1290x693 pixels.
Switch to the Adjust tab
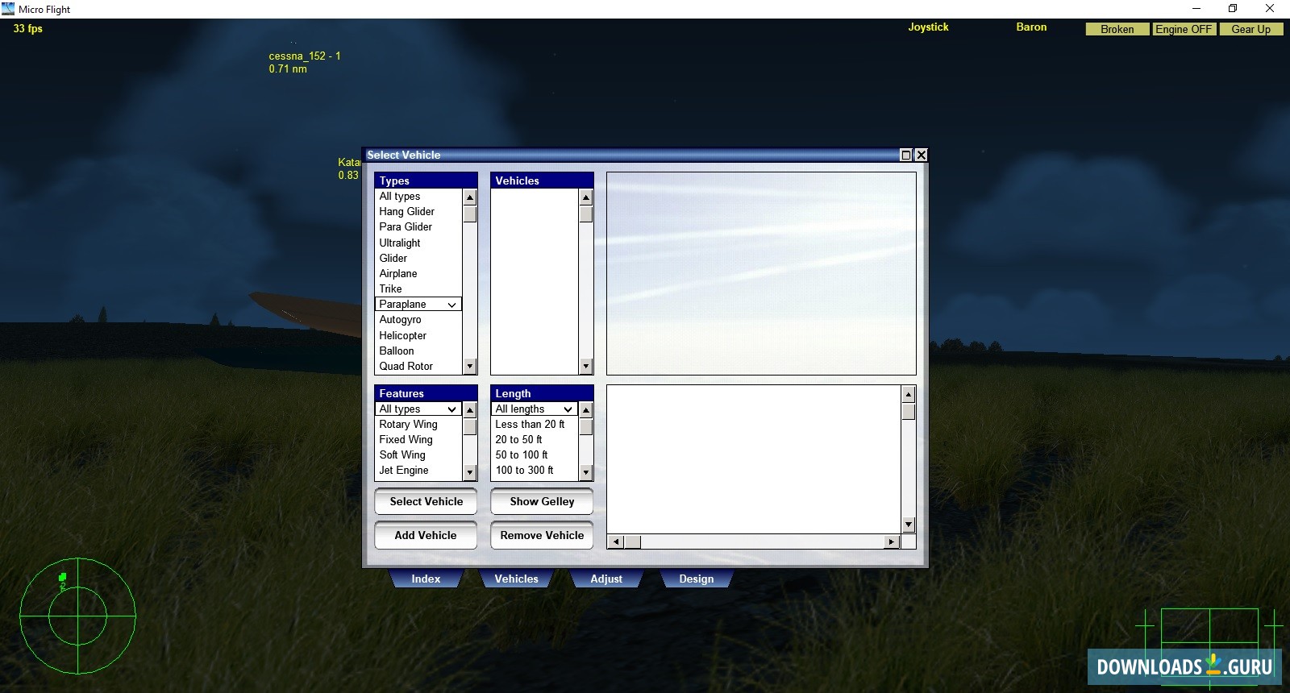coord(606,579)
